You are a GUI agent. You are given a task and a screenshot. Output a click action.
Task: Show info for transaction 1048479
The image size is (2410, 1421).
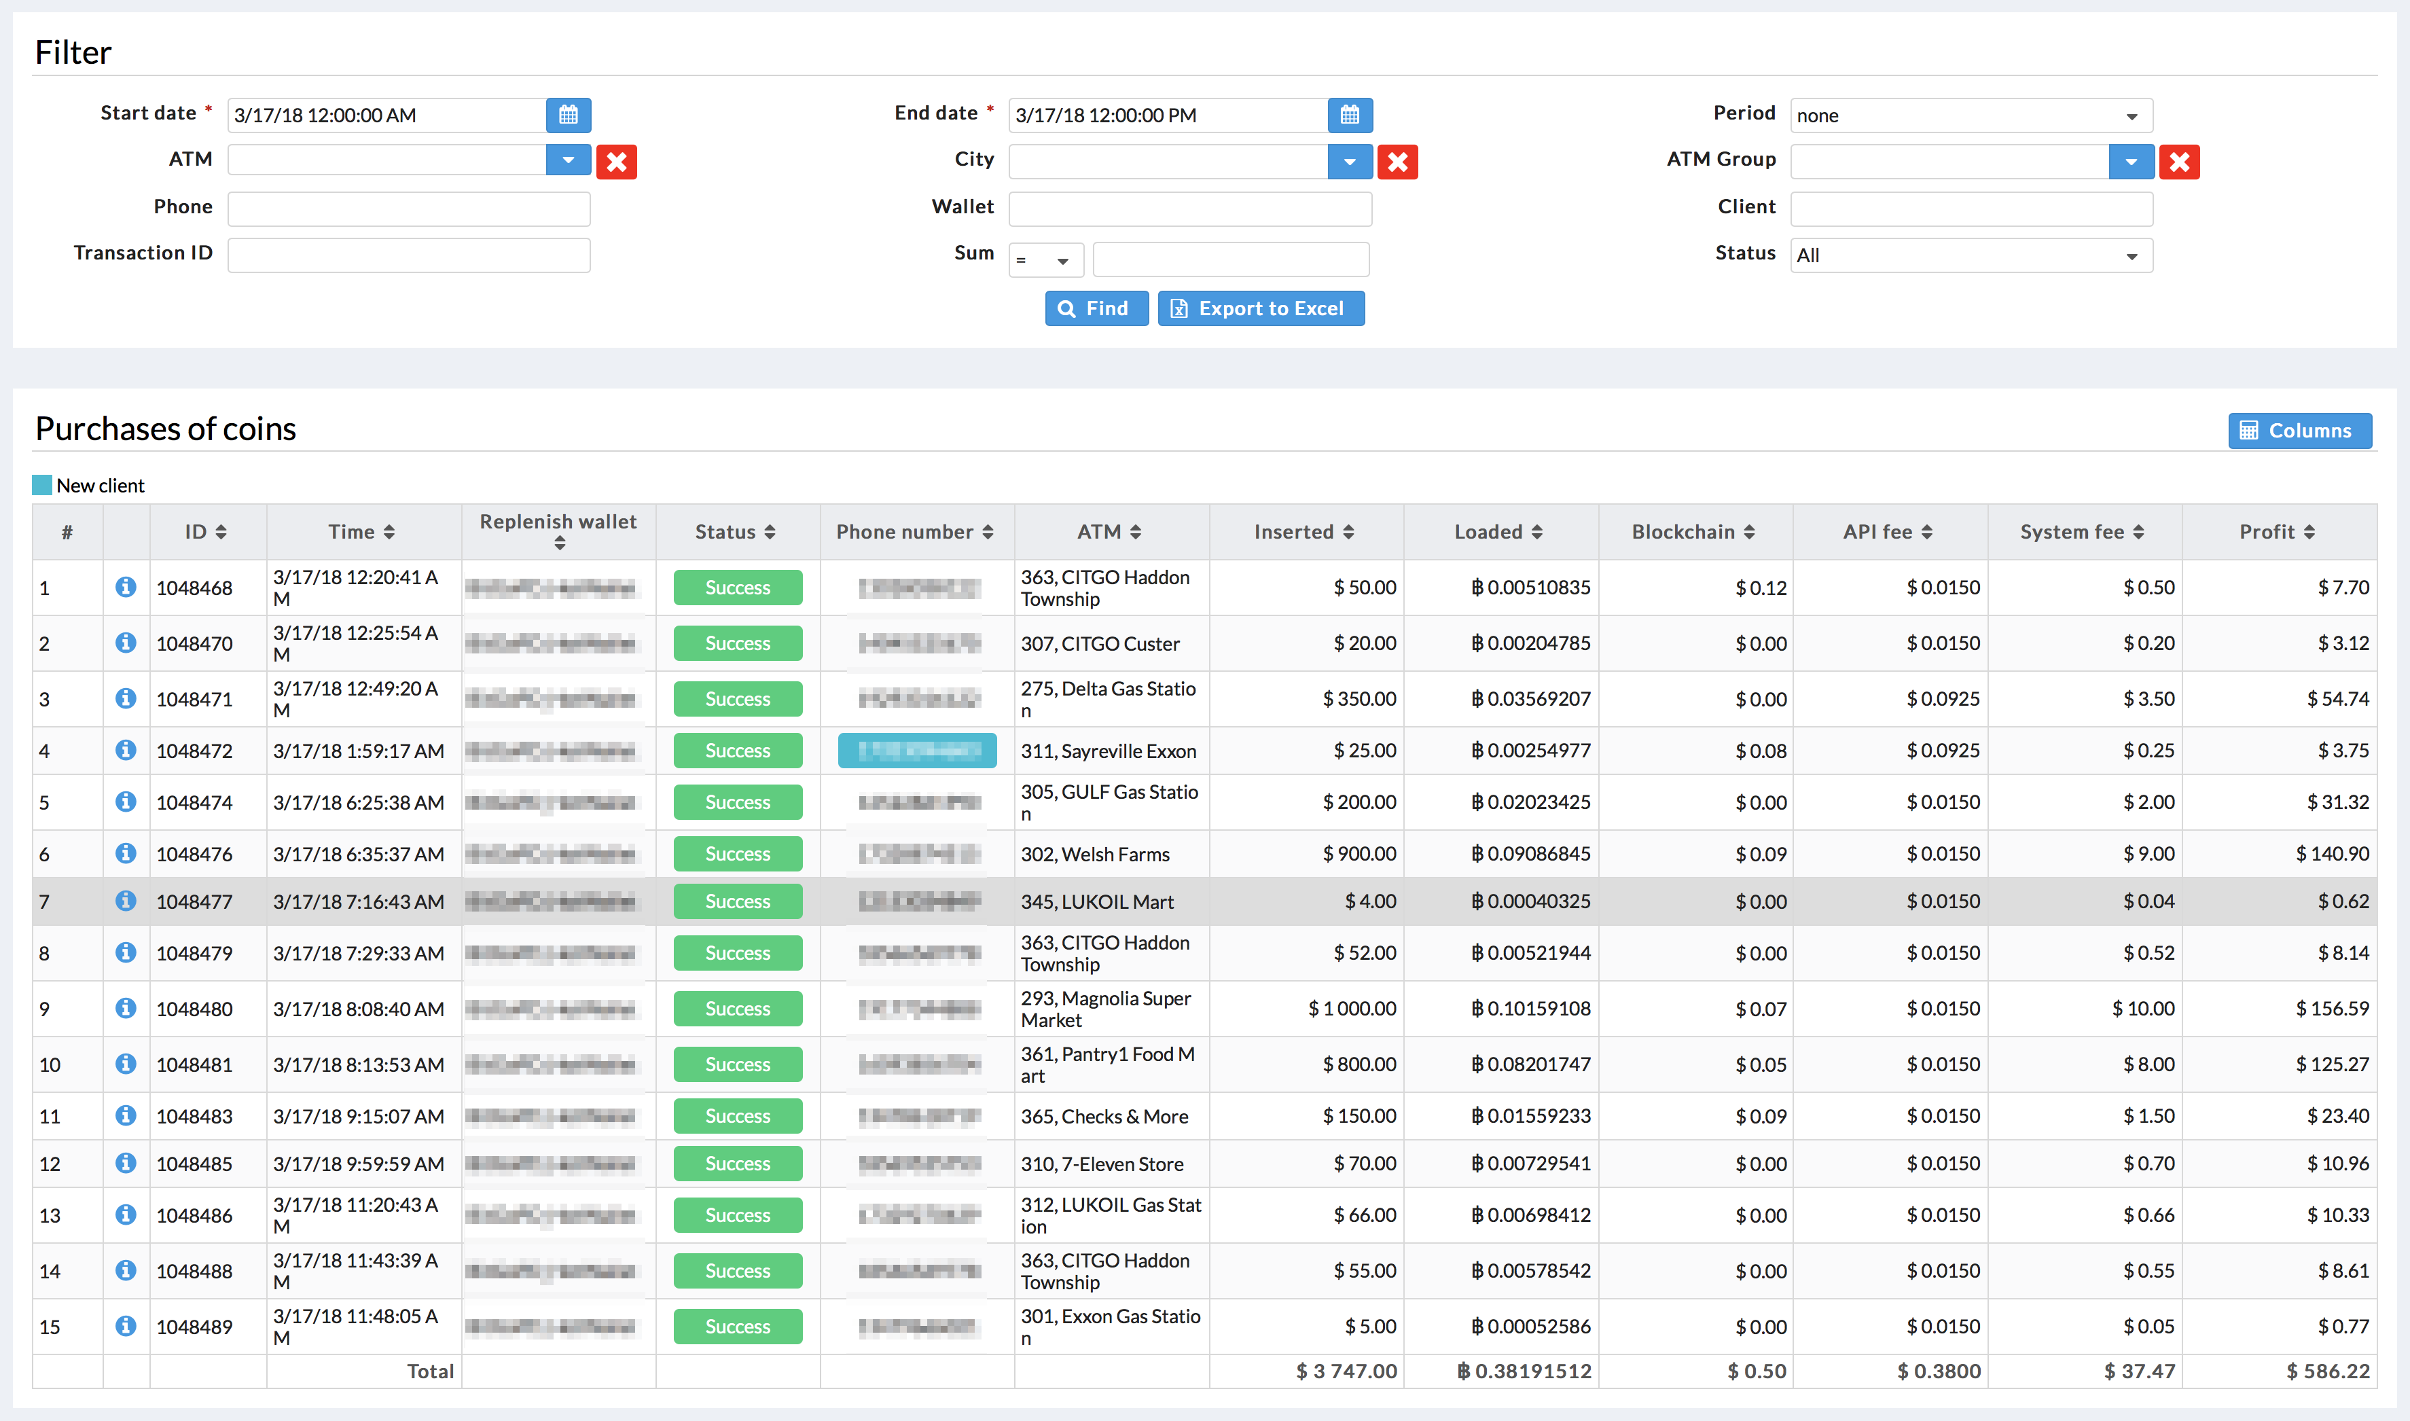[x=126, y=953]
